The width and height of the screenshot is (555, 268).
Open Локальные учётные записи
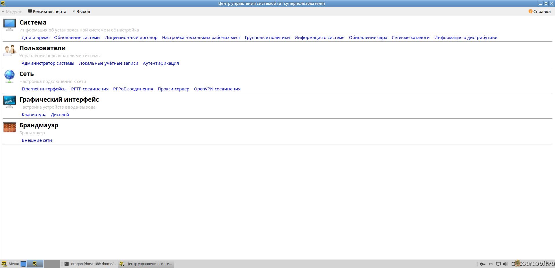(x=109, y=63)
